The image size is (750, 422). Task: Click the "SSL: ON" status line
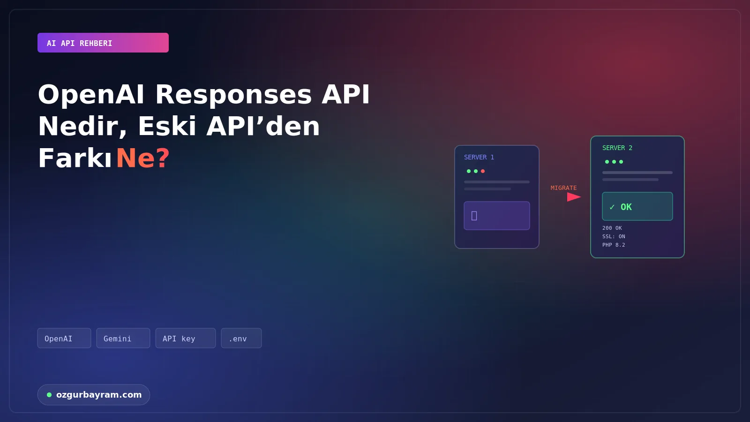[614, 236]
